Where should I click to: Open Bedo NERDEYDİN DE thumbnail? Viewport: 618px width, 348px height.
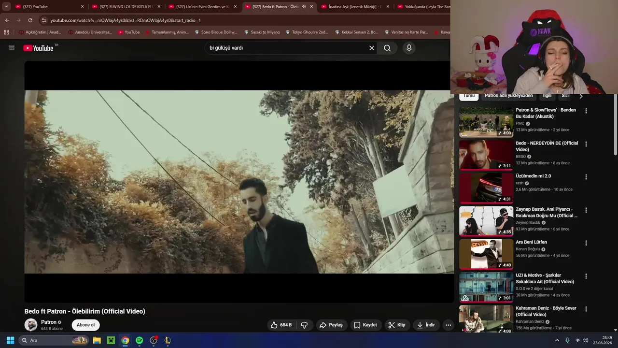click(486, 155)
